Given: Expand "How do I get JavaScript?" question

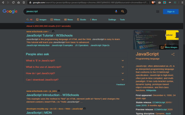Looking at the screenshot, I should pos(123,73).
